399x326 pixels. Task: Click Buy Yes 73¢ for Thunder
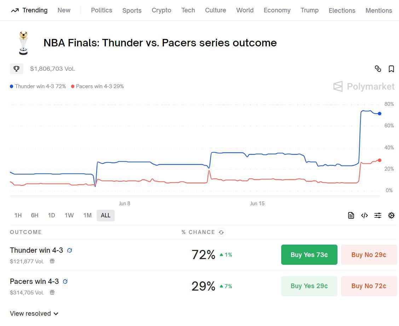(309, 255)
